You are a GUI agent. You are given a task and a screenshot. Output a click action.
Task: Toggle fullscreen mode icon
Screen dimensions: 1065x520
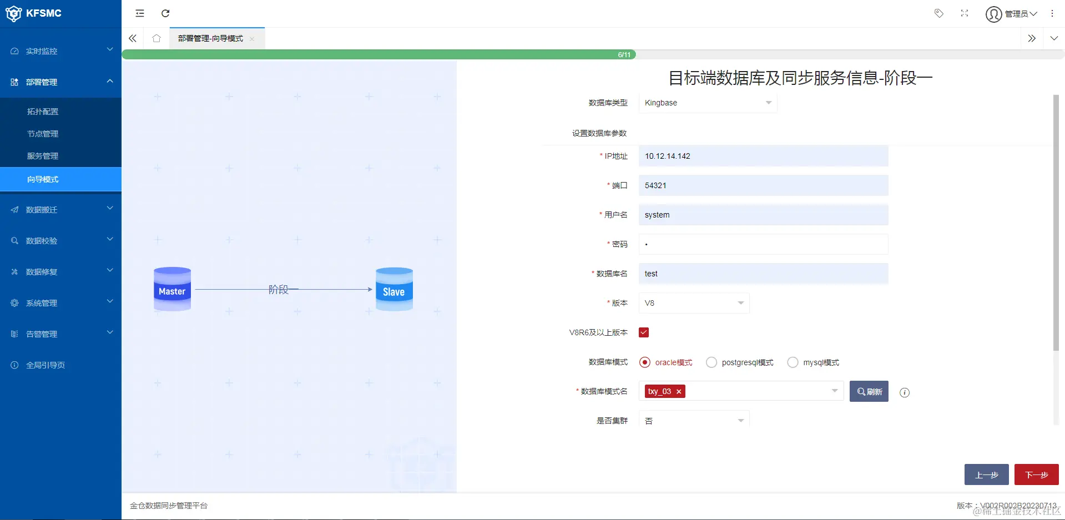pyautogui.click(x=965, y=13)
